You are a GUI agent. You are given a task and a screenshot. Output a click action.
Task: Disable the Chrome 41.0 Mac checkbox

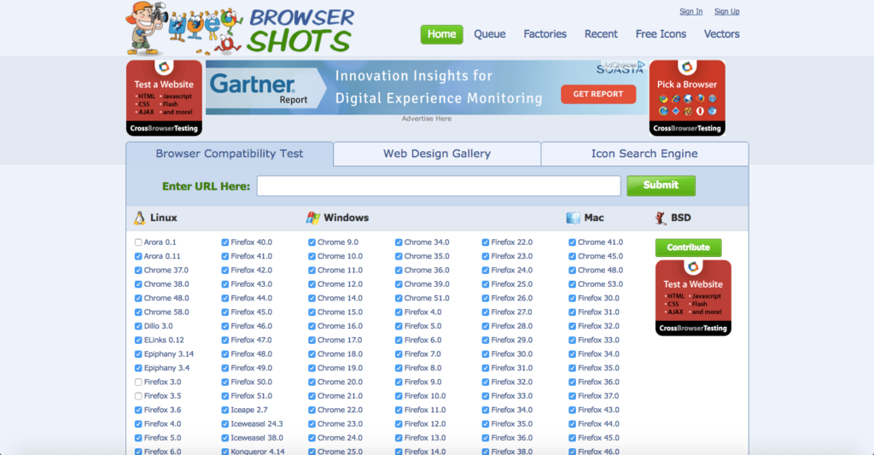pos(573,242)
